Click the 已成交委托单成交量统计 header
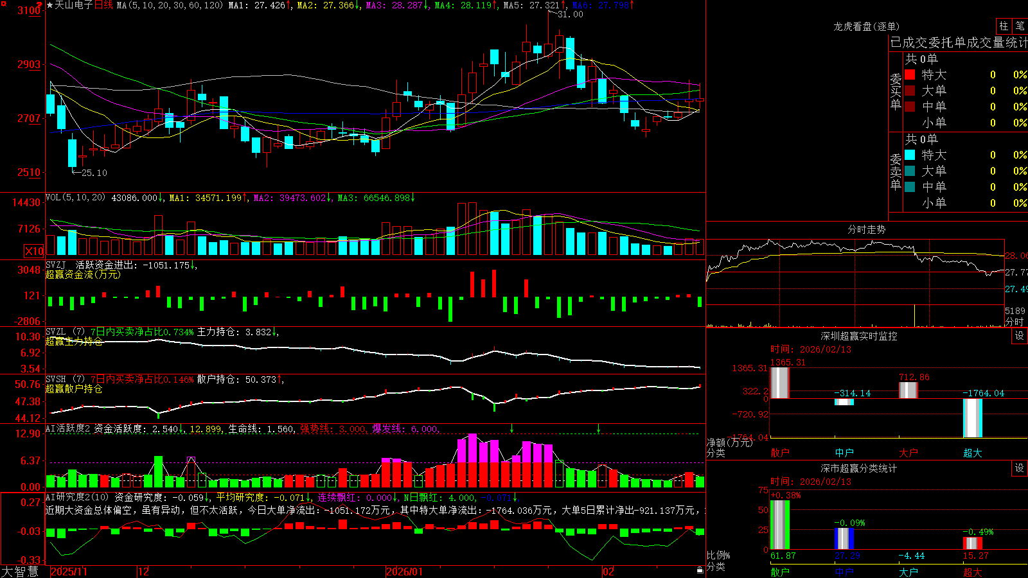This screenshot has width=1028, height=578. (959, 42)
